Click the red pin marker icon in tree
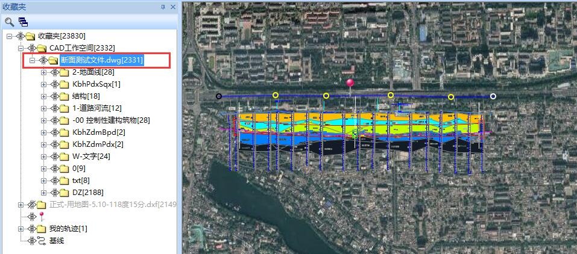This screenshot has height=254, width=577. tap(42, 217)
